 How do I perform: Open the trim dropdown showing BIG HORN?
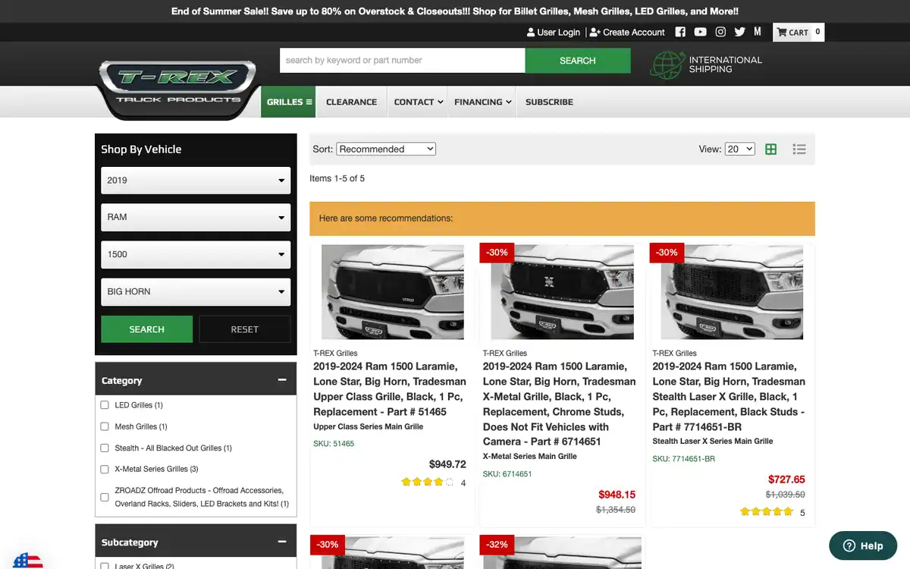click(196, 291)
